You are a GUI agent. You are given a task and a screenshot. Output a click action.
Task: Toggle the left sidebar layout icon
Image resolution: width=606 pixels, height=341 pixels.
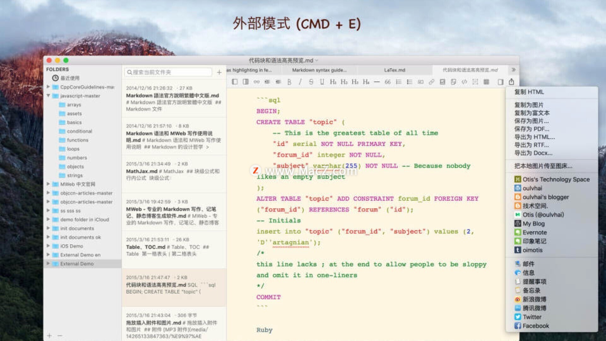[235, 82]
